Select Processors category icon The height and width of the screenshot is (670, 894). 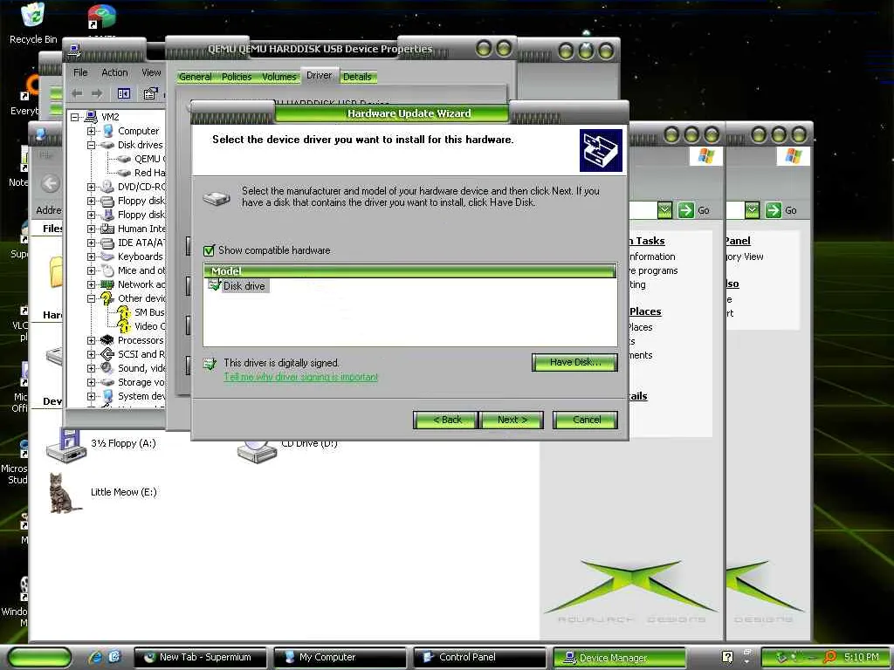click(x=107, y=340)
